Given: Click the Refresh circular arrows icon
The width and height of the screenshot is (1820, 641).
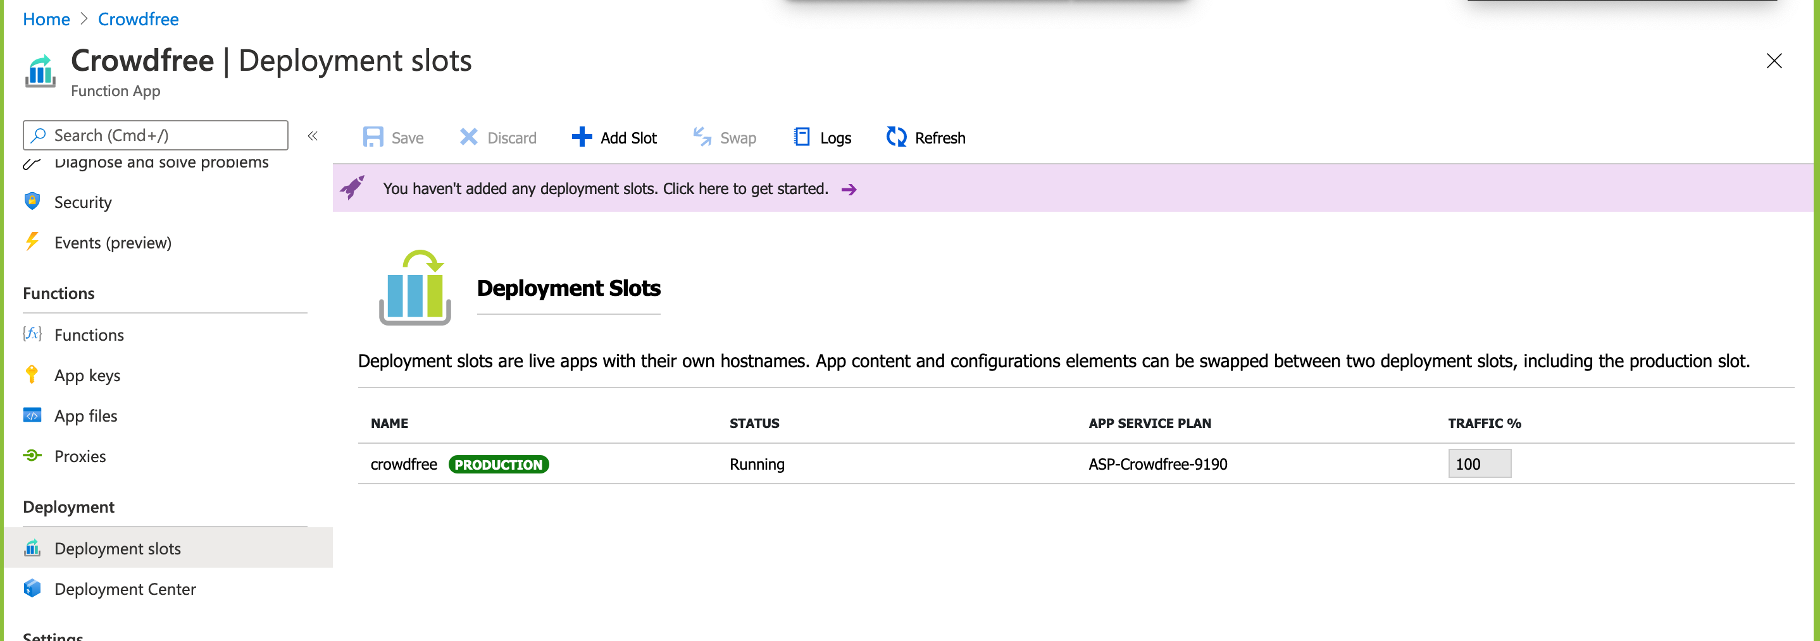Looking at the screenshot, I should 896,137.
